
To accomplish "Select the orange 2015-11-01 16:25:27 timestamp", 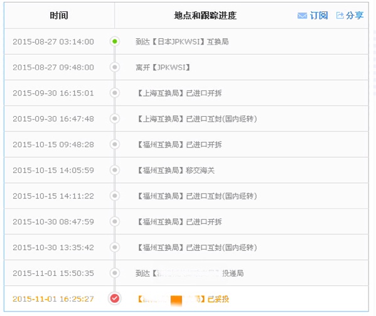I will click(x=53, y=299).
